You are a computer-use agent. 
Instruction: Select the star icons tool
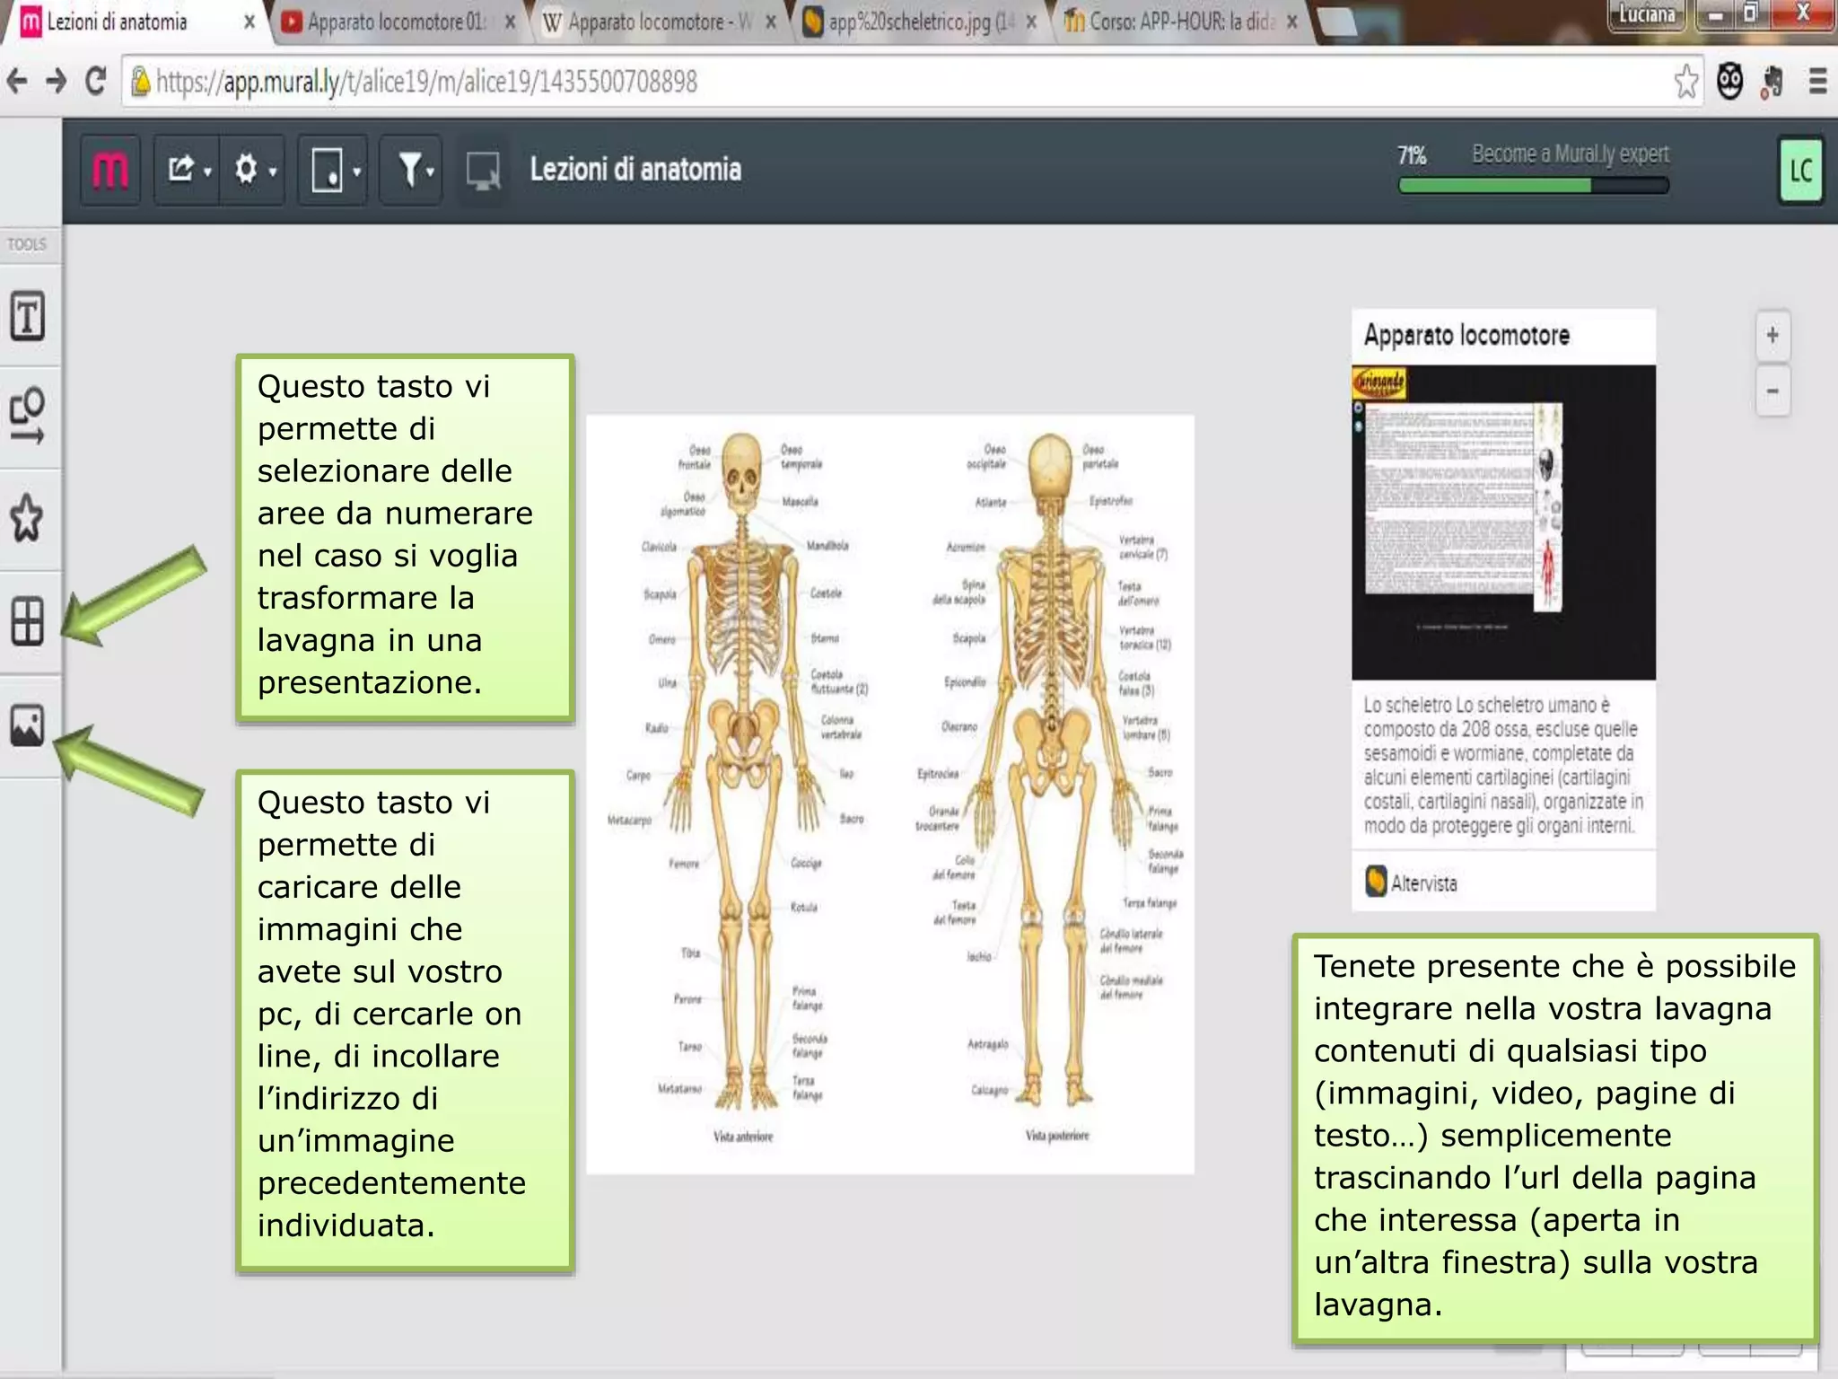(28, 518)
